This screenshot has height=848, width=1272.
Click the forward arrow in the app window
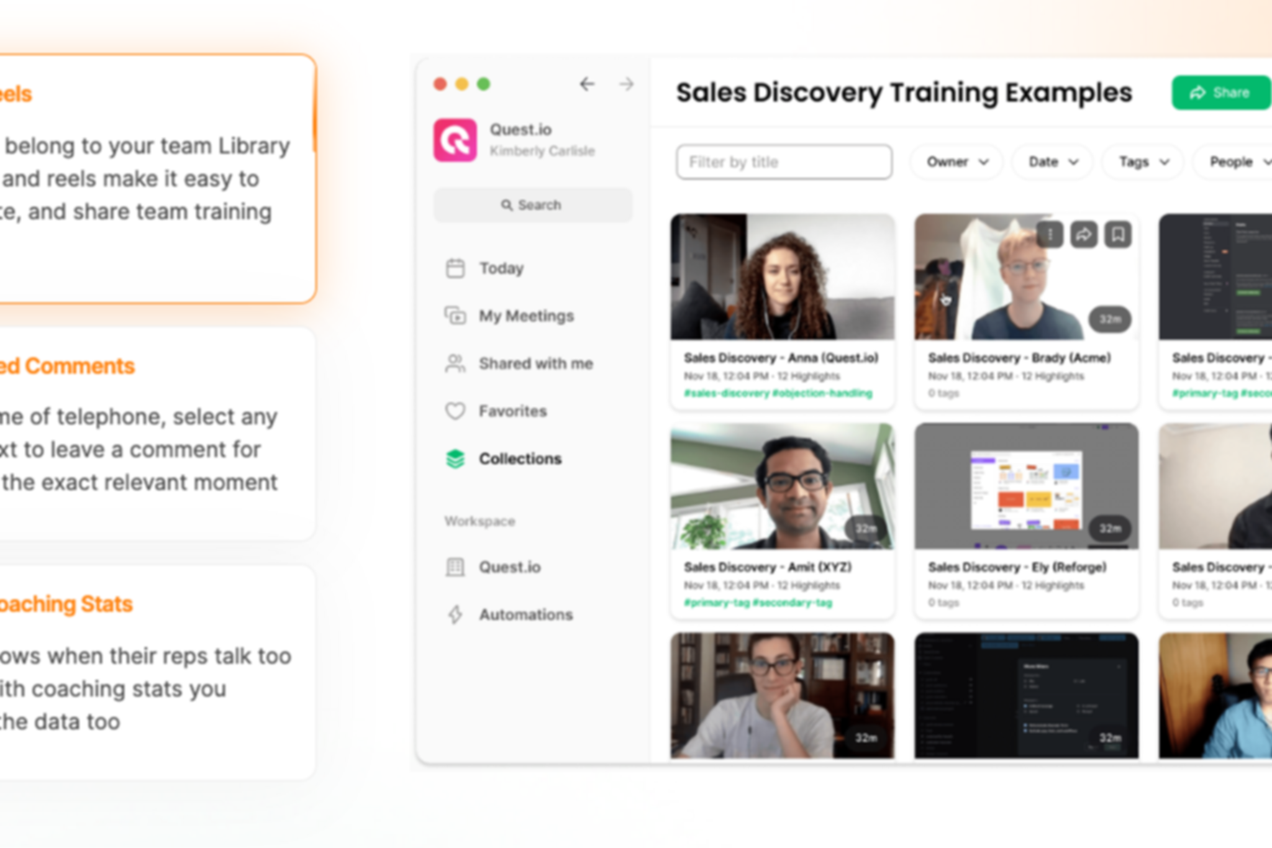627,84
